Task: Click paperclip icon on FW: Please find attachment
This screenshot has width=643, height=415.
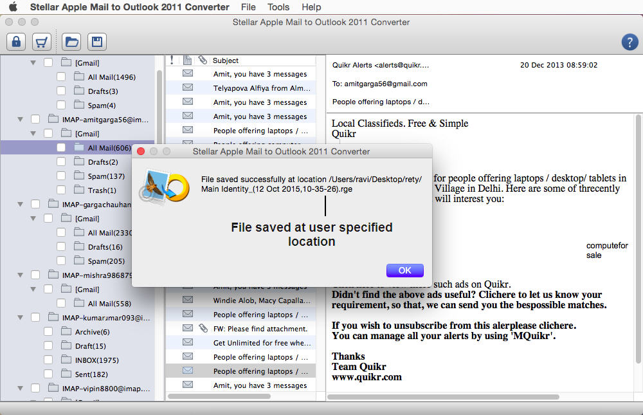Action: coord(203,328)
